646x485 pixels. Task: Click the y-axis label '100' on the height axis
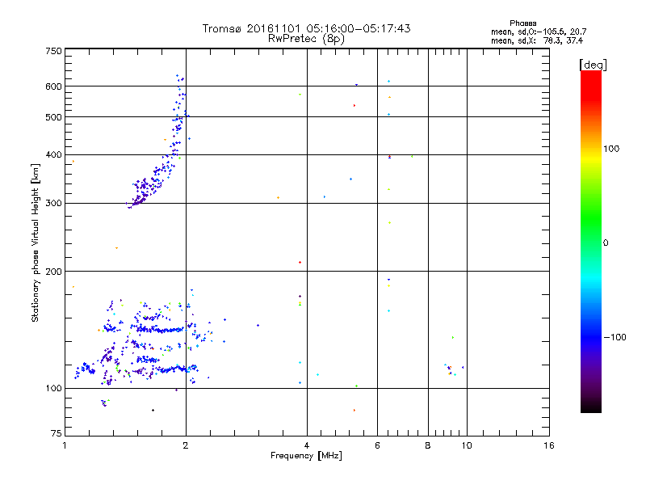53,388
